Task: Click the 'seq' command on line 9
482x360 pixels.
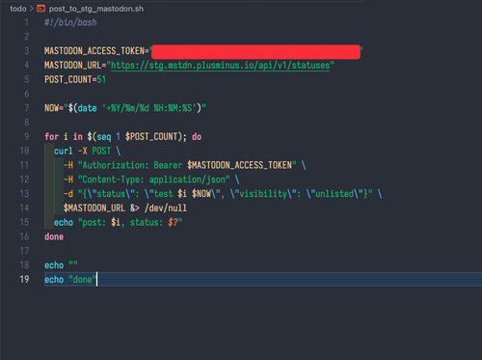Action: click(104, 137)
